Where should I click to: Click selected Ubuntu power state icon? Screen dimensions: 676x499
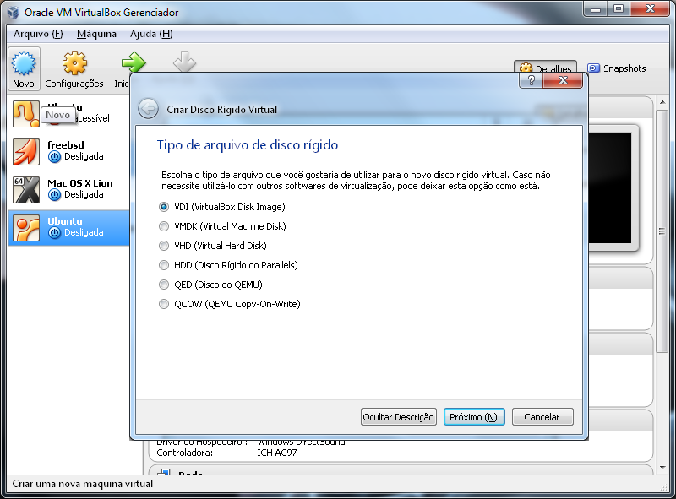[x=54, y=233]
